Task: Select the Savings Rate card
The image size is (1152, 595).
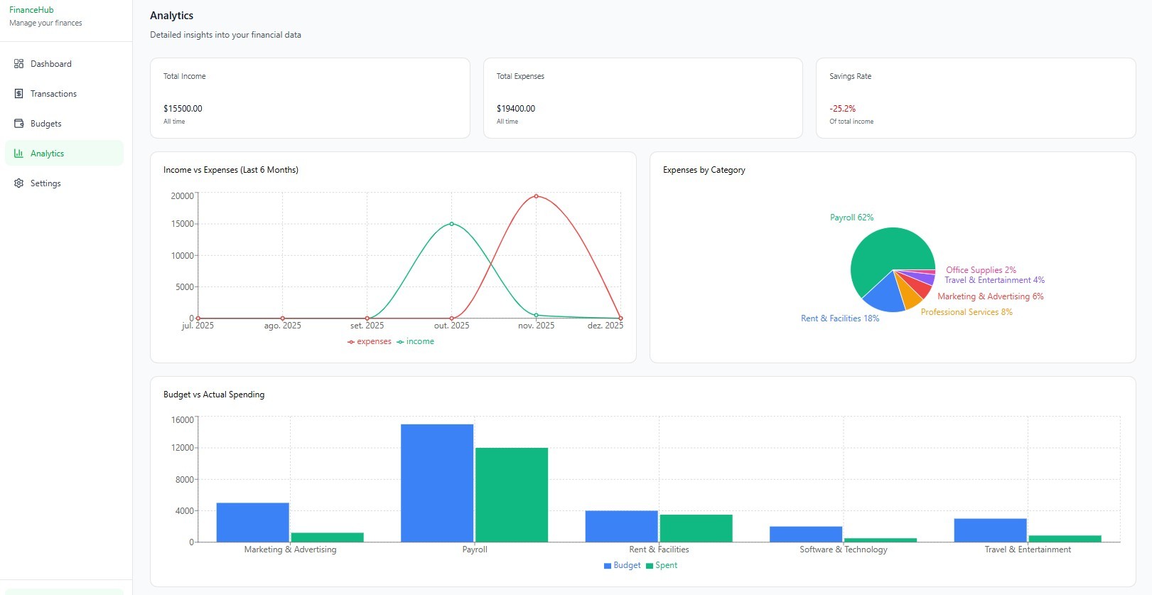Action: tap(976, 98)
